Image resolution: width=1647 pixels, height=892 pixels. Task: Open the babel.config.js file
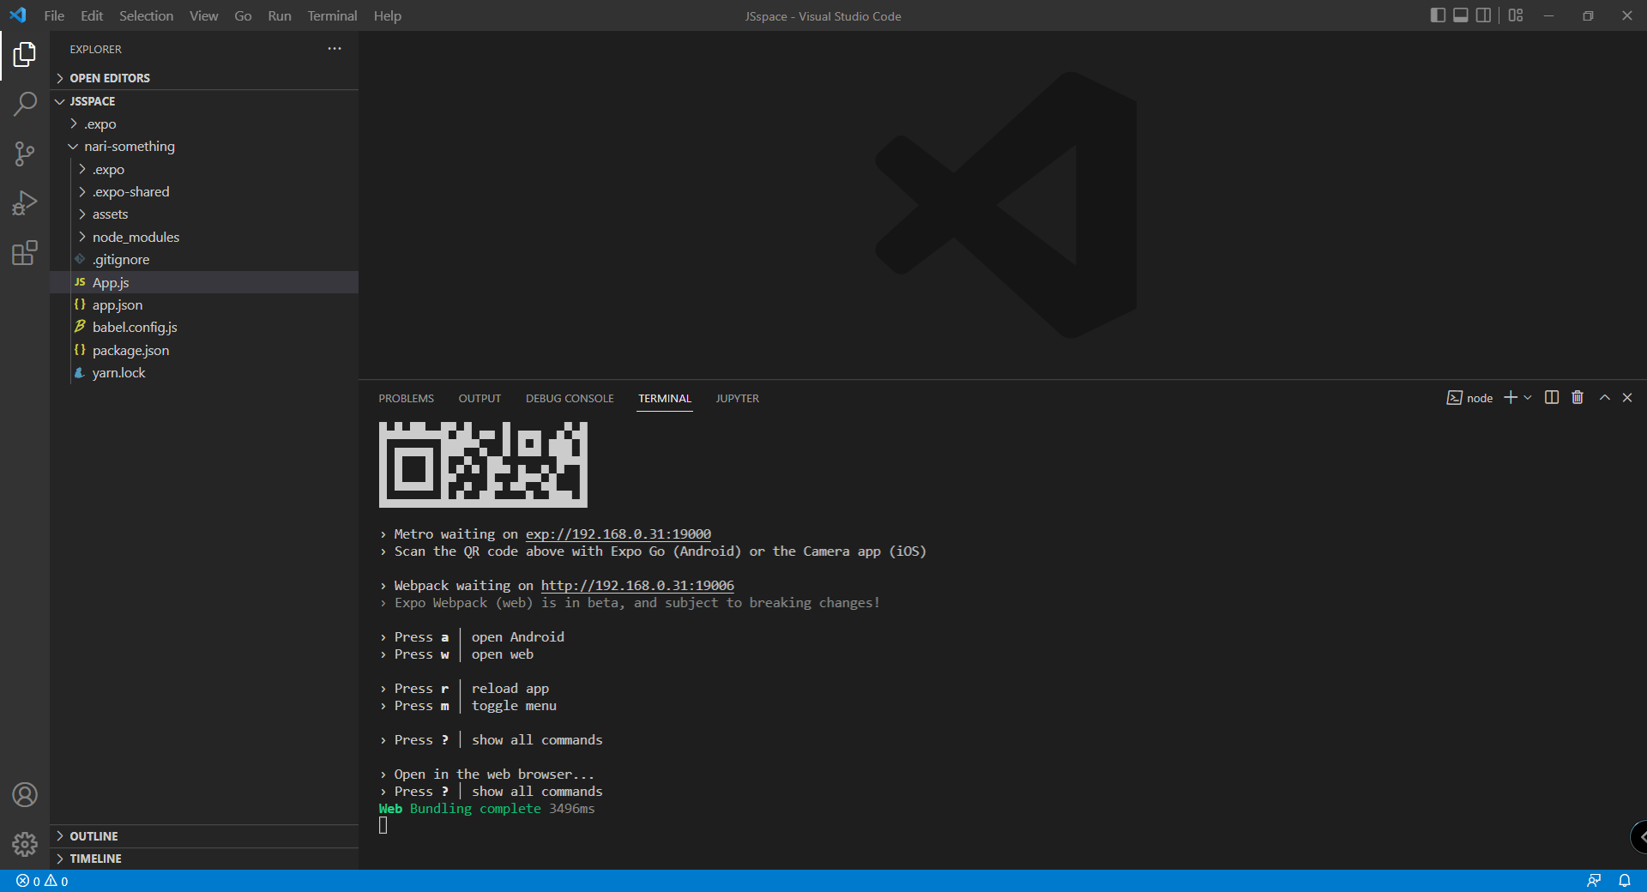click(x=204, y=327)
